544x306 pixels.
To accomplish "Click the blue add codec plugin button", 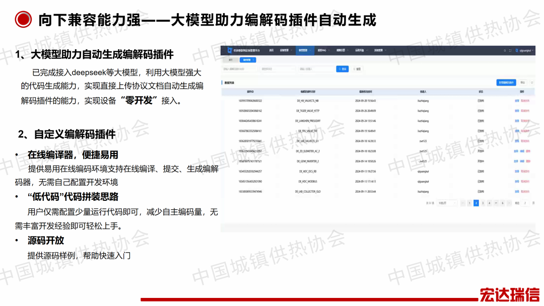I will (506, 82).
